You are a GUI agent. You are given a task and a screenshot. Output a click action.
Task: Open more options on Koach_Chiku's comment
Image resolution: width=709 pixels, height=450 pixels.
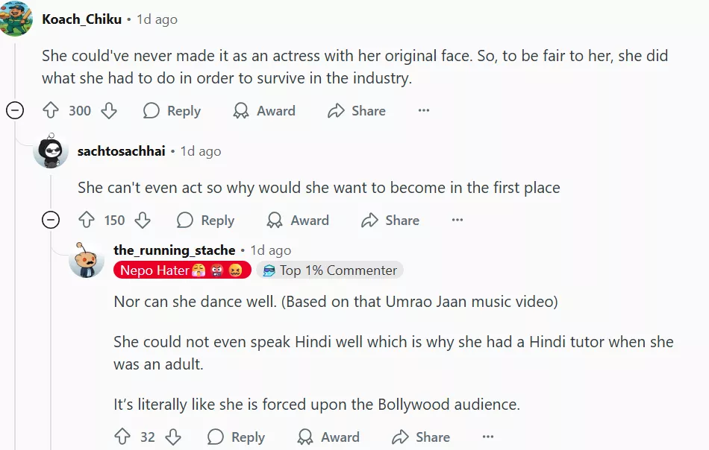424,111
